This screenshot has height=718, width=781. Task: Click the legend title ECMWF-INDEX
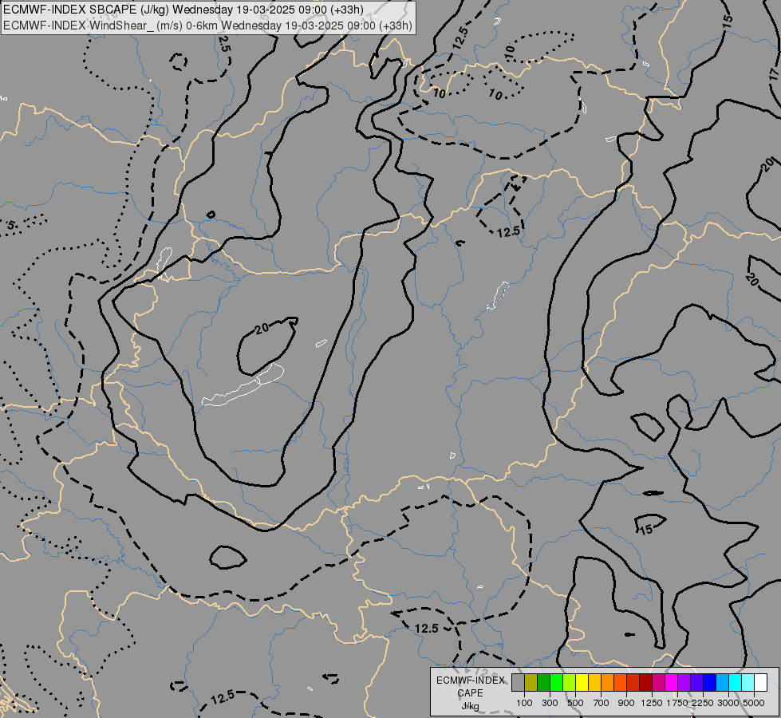coord(471,681)
